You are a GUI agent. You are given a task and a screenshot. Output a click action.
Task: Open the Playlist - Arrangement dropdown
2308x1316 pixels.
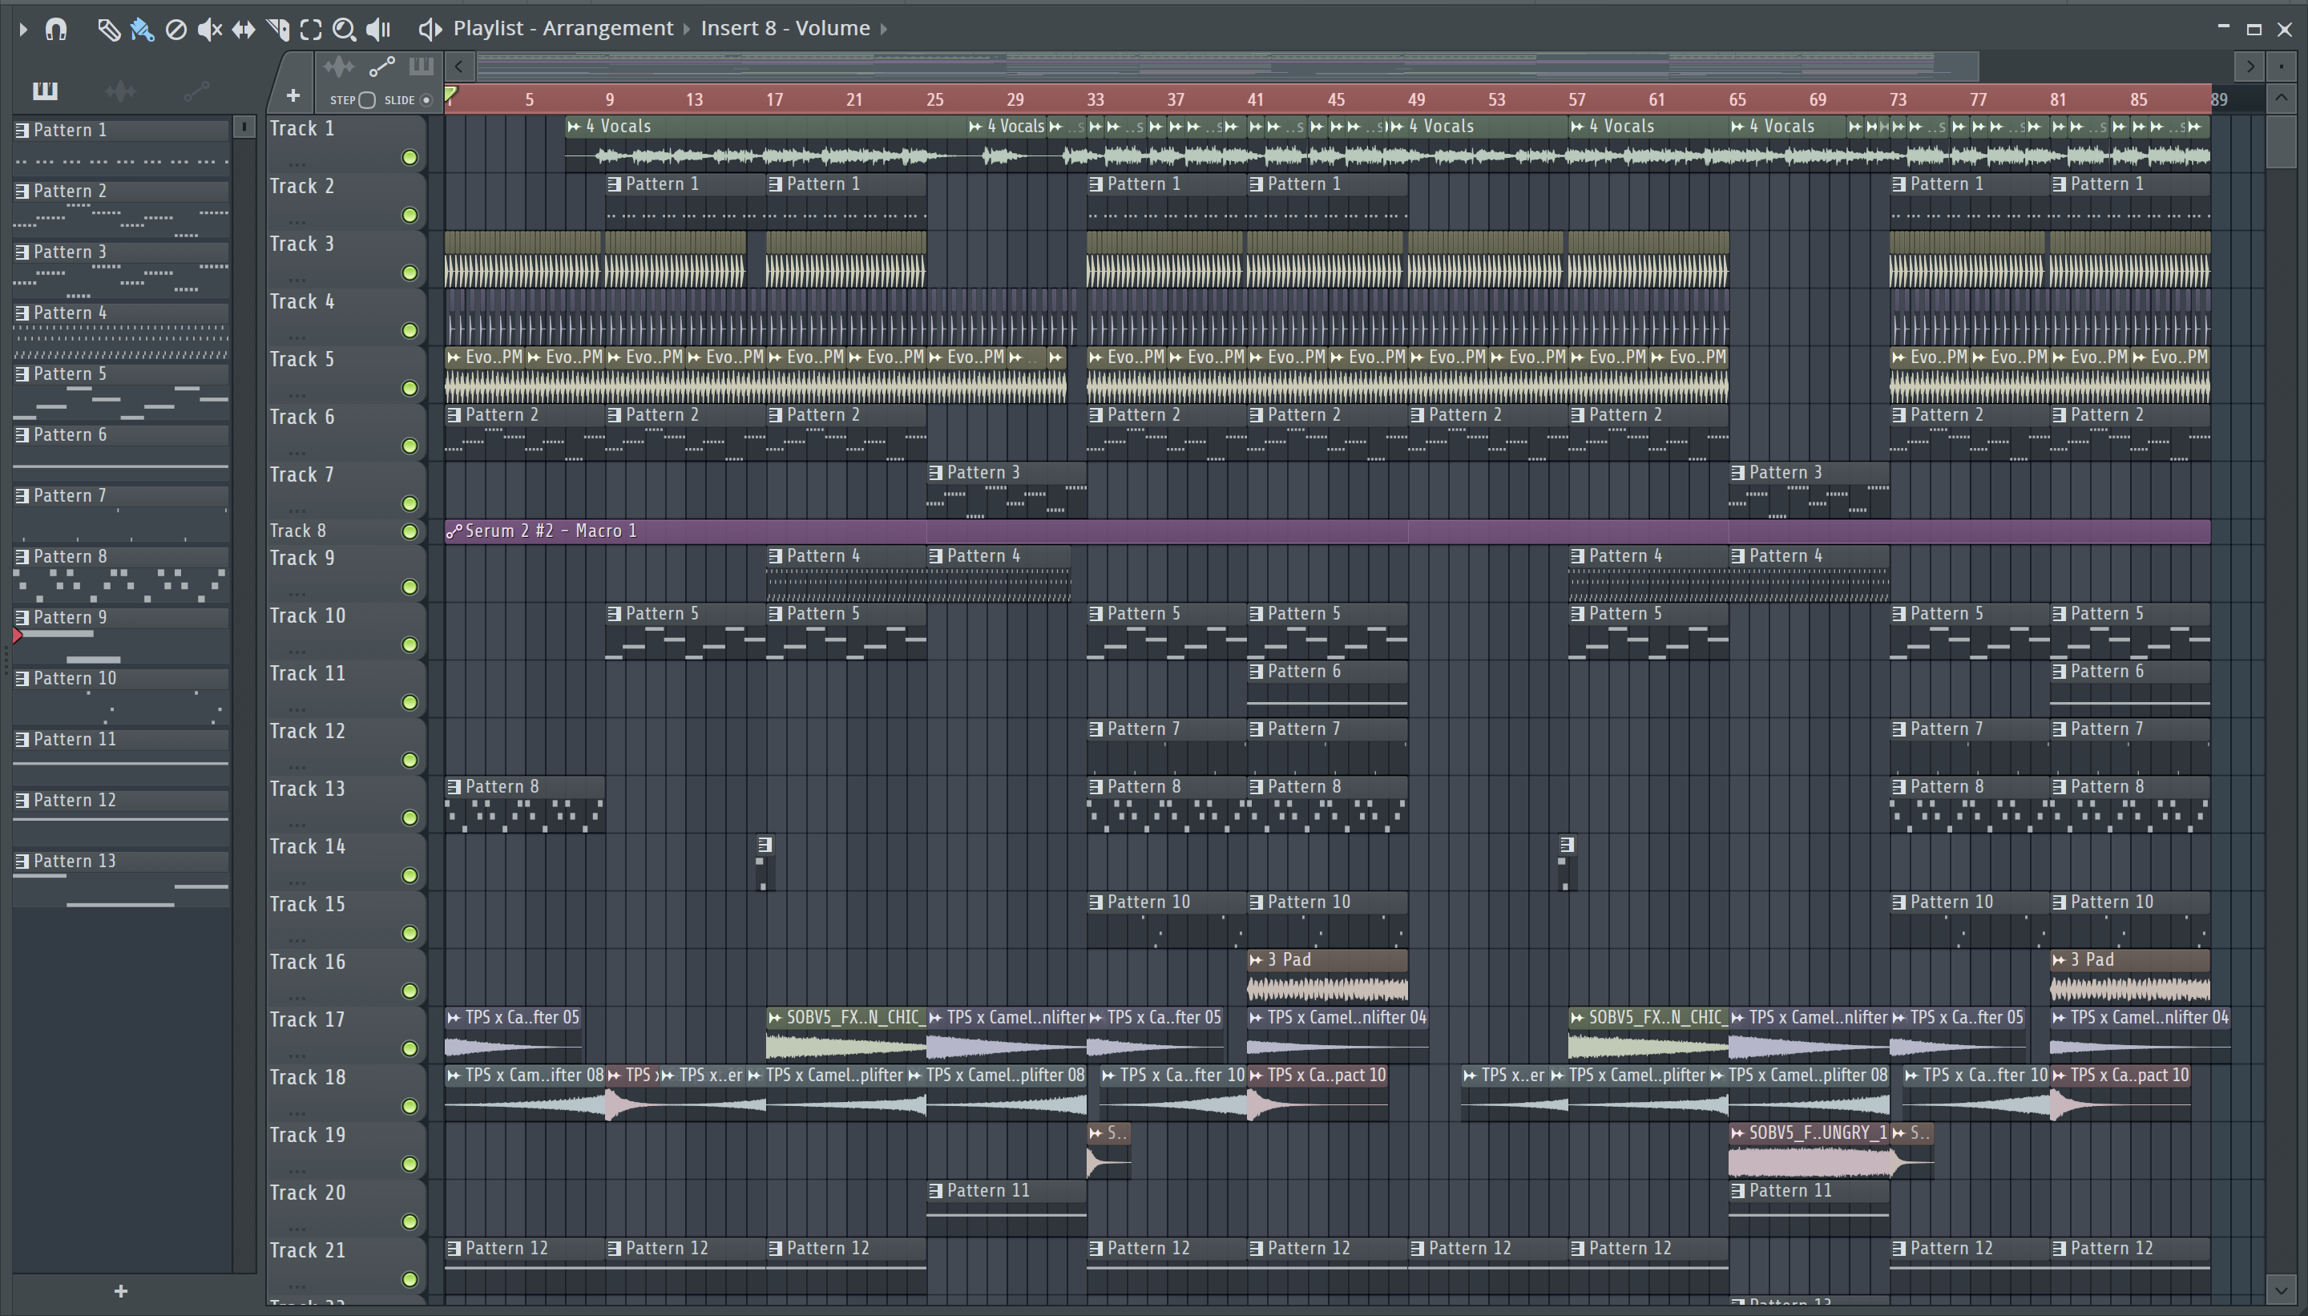click(x=563, y=28)
